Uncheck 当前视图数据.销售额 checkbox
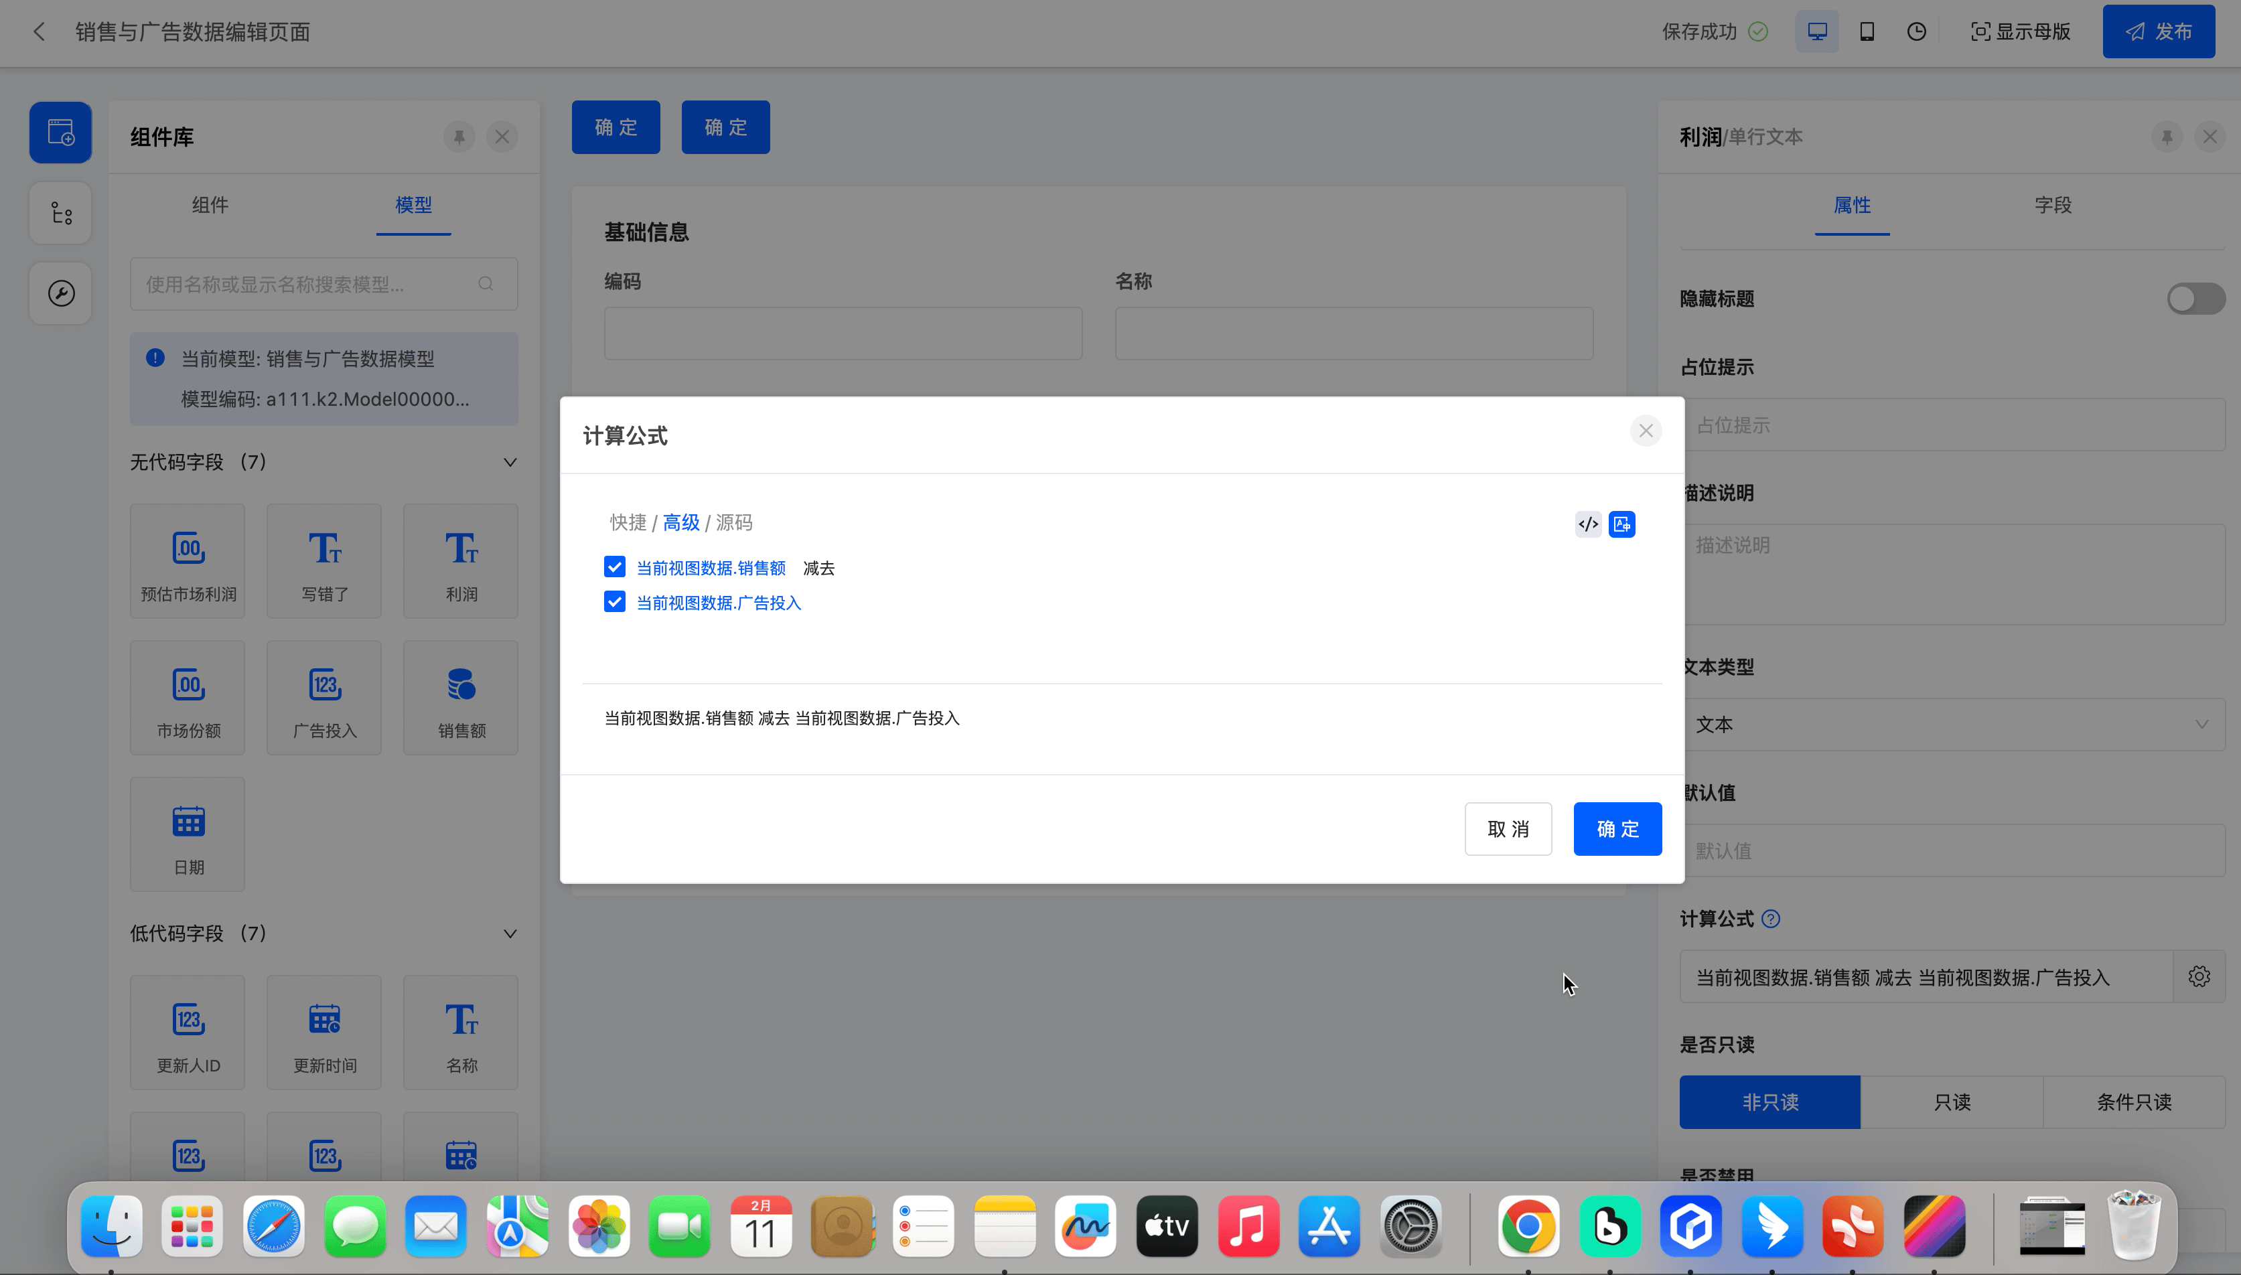Screen dimensions: 2241x1275 (x=615, y=567)
